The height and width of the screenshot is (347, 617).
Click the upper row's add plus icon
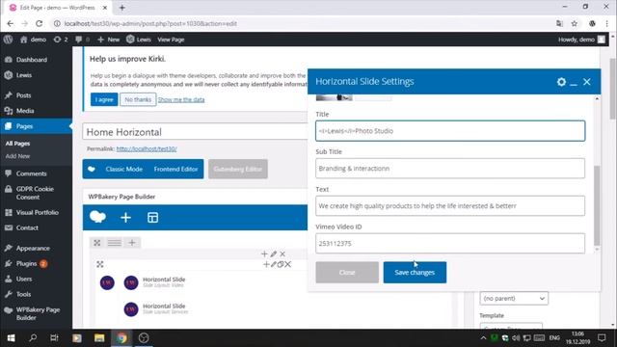point(264,254)
